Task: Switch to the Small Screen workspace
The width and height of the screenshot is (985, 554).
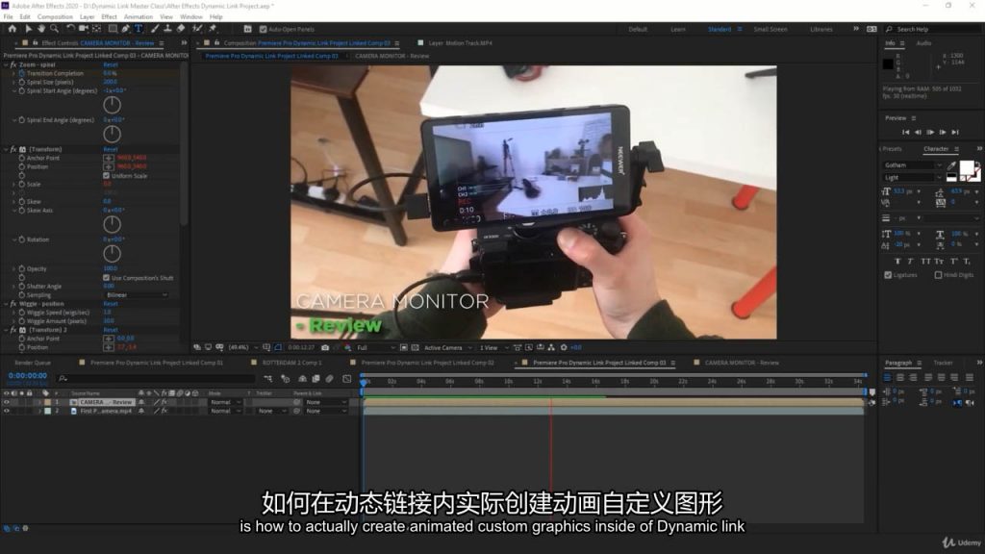Action: 770,30
